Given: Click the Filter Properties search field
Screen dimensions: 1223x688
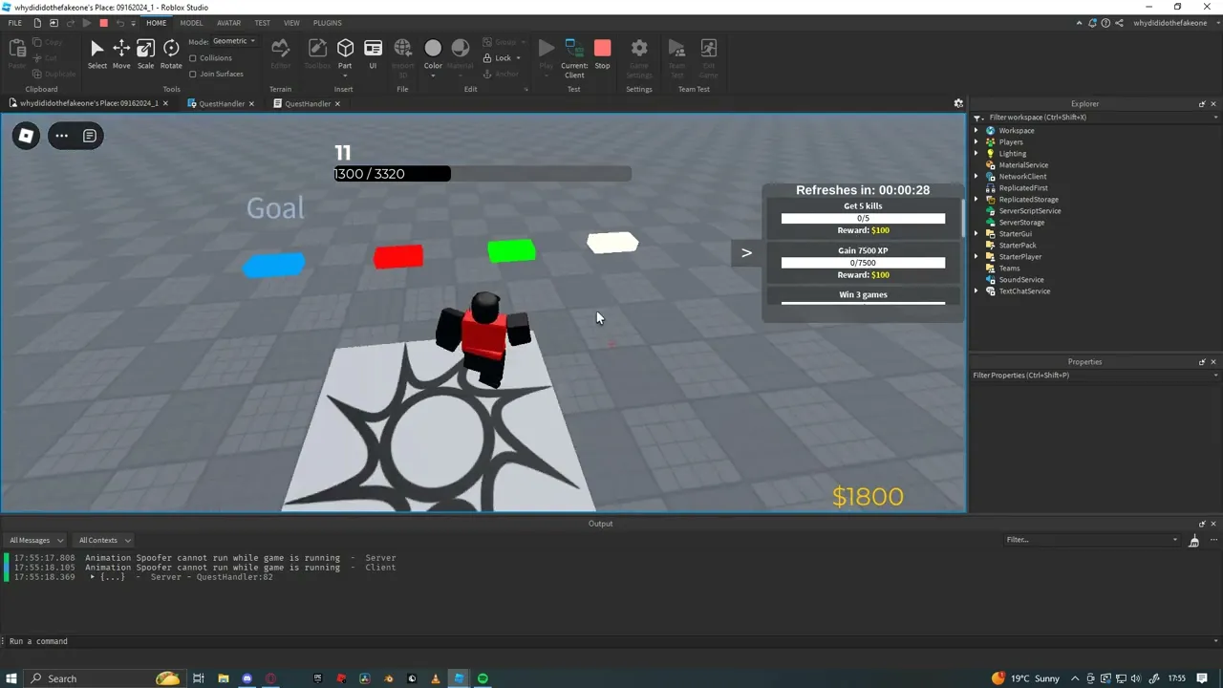Looking at the screenshot, I should click(1095, 376).
